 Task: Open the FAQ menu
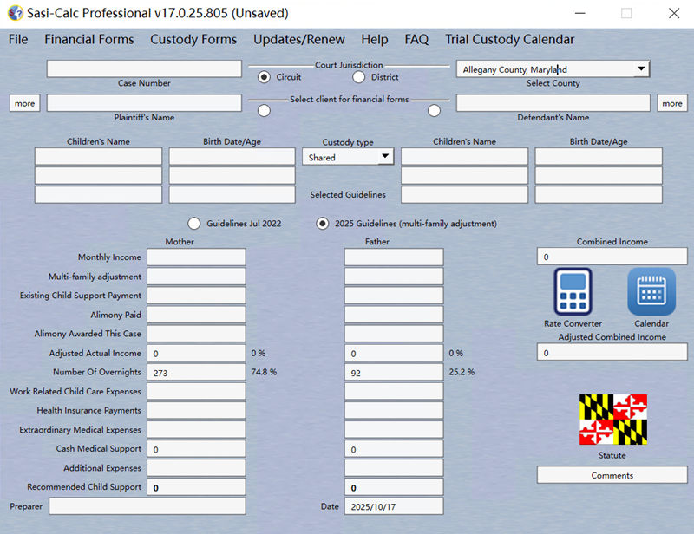(x=416, y=39)
